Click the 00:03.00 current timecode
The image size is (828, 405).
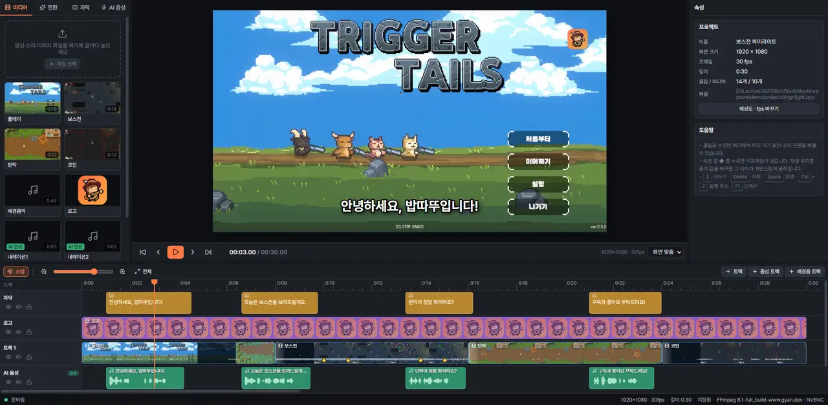tap(243, 252)
